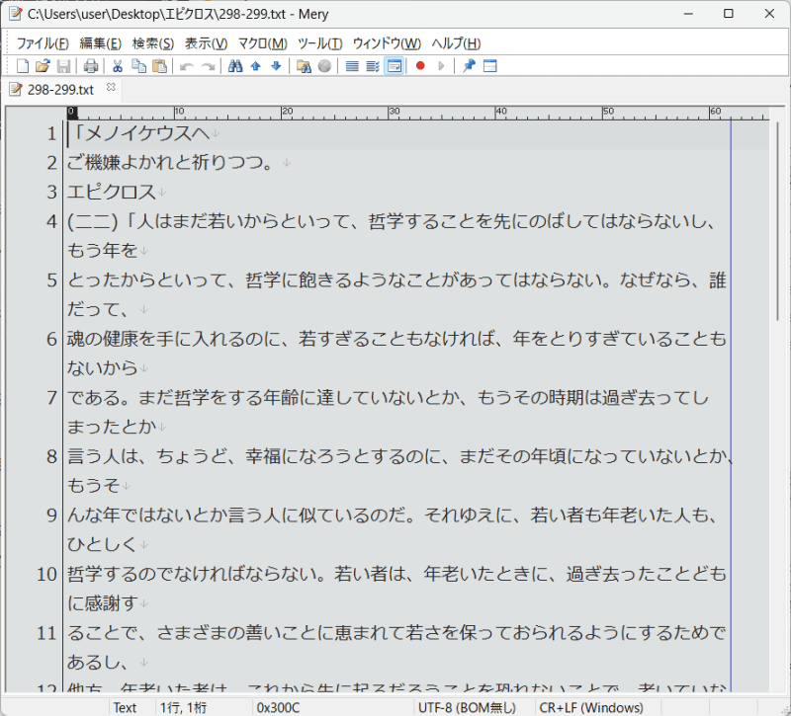Toggle the pin always-on-top icon
The width and height of the screenshot is (791, 716).
tap(469, 66)
